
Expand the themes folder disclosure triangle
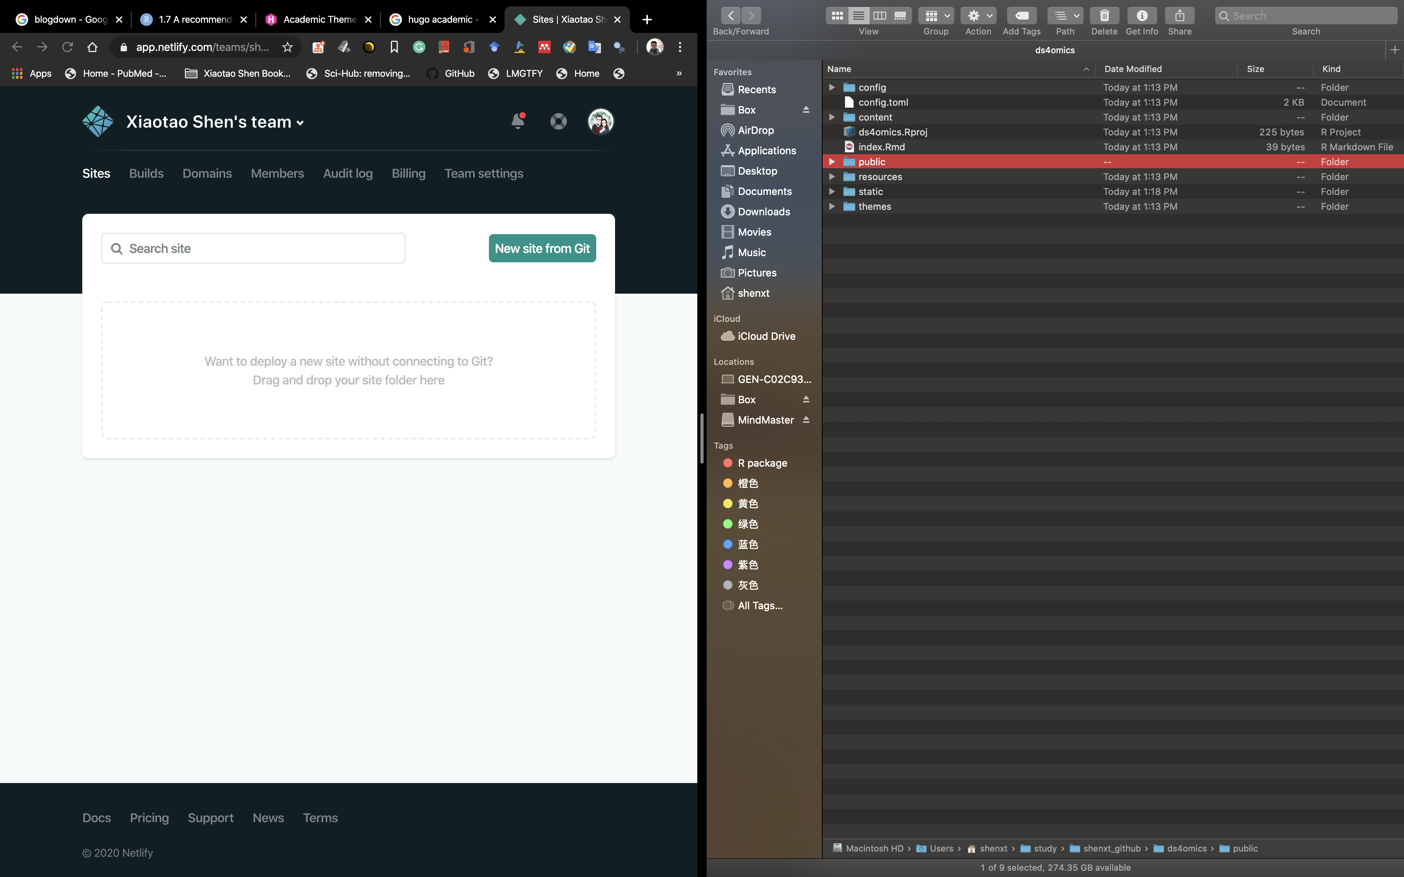click(x=831, y=206)
